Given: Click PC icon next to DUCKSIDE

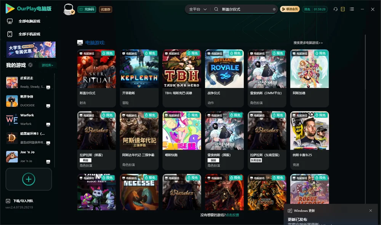Looking at the screenshot, I should [48, 106].
